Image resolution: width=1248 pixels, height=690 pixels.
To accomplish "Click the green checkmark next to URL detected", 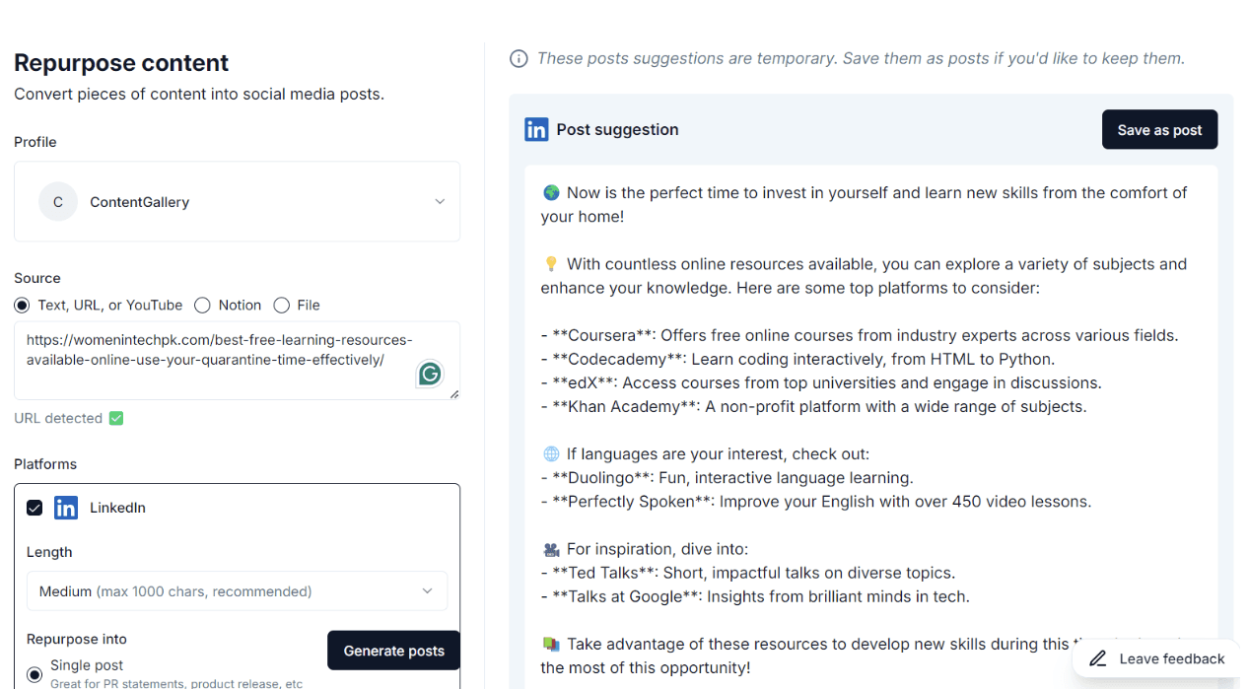I will coord(115,418).
